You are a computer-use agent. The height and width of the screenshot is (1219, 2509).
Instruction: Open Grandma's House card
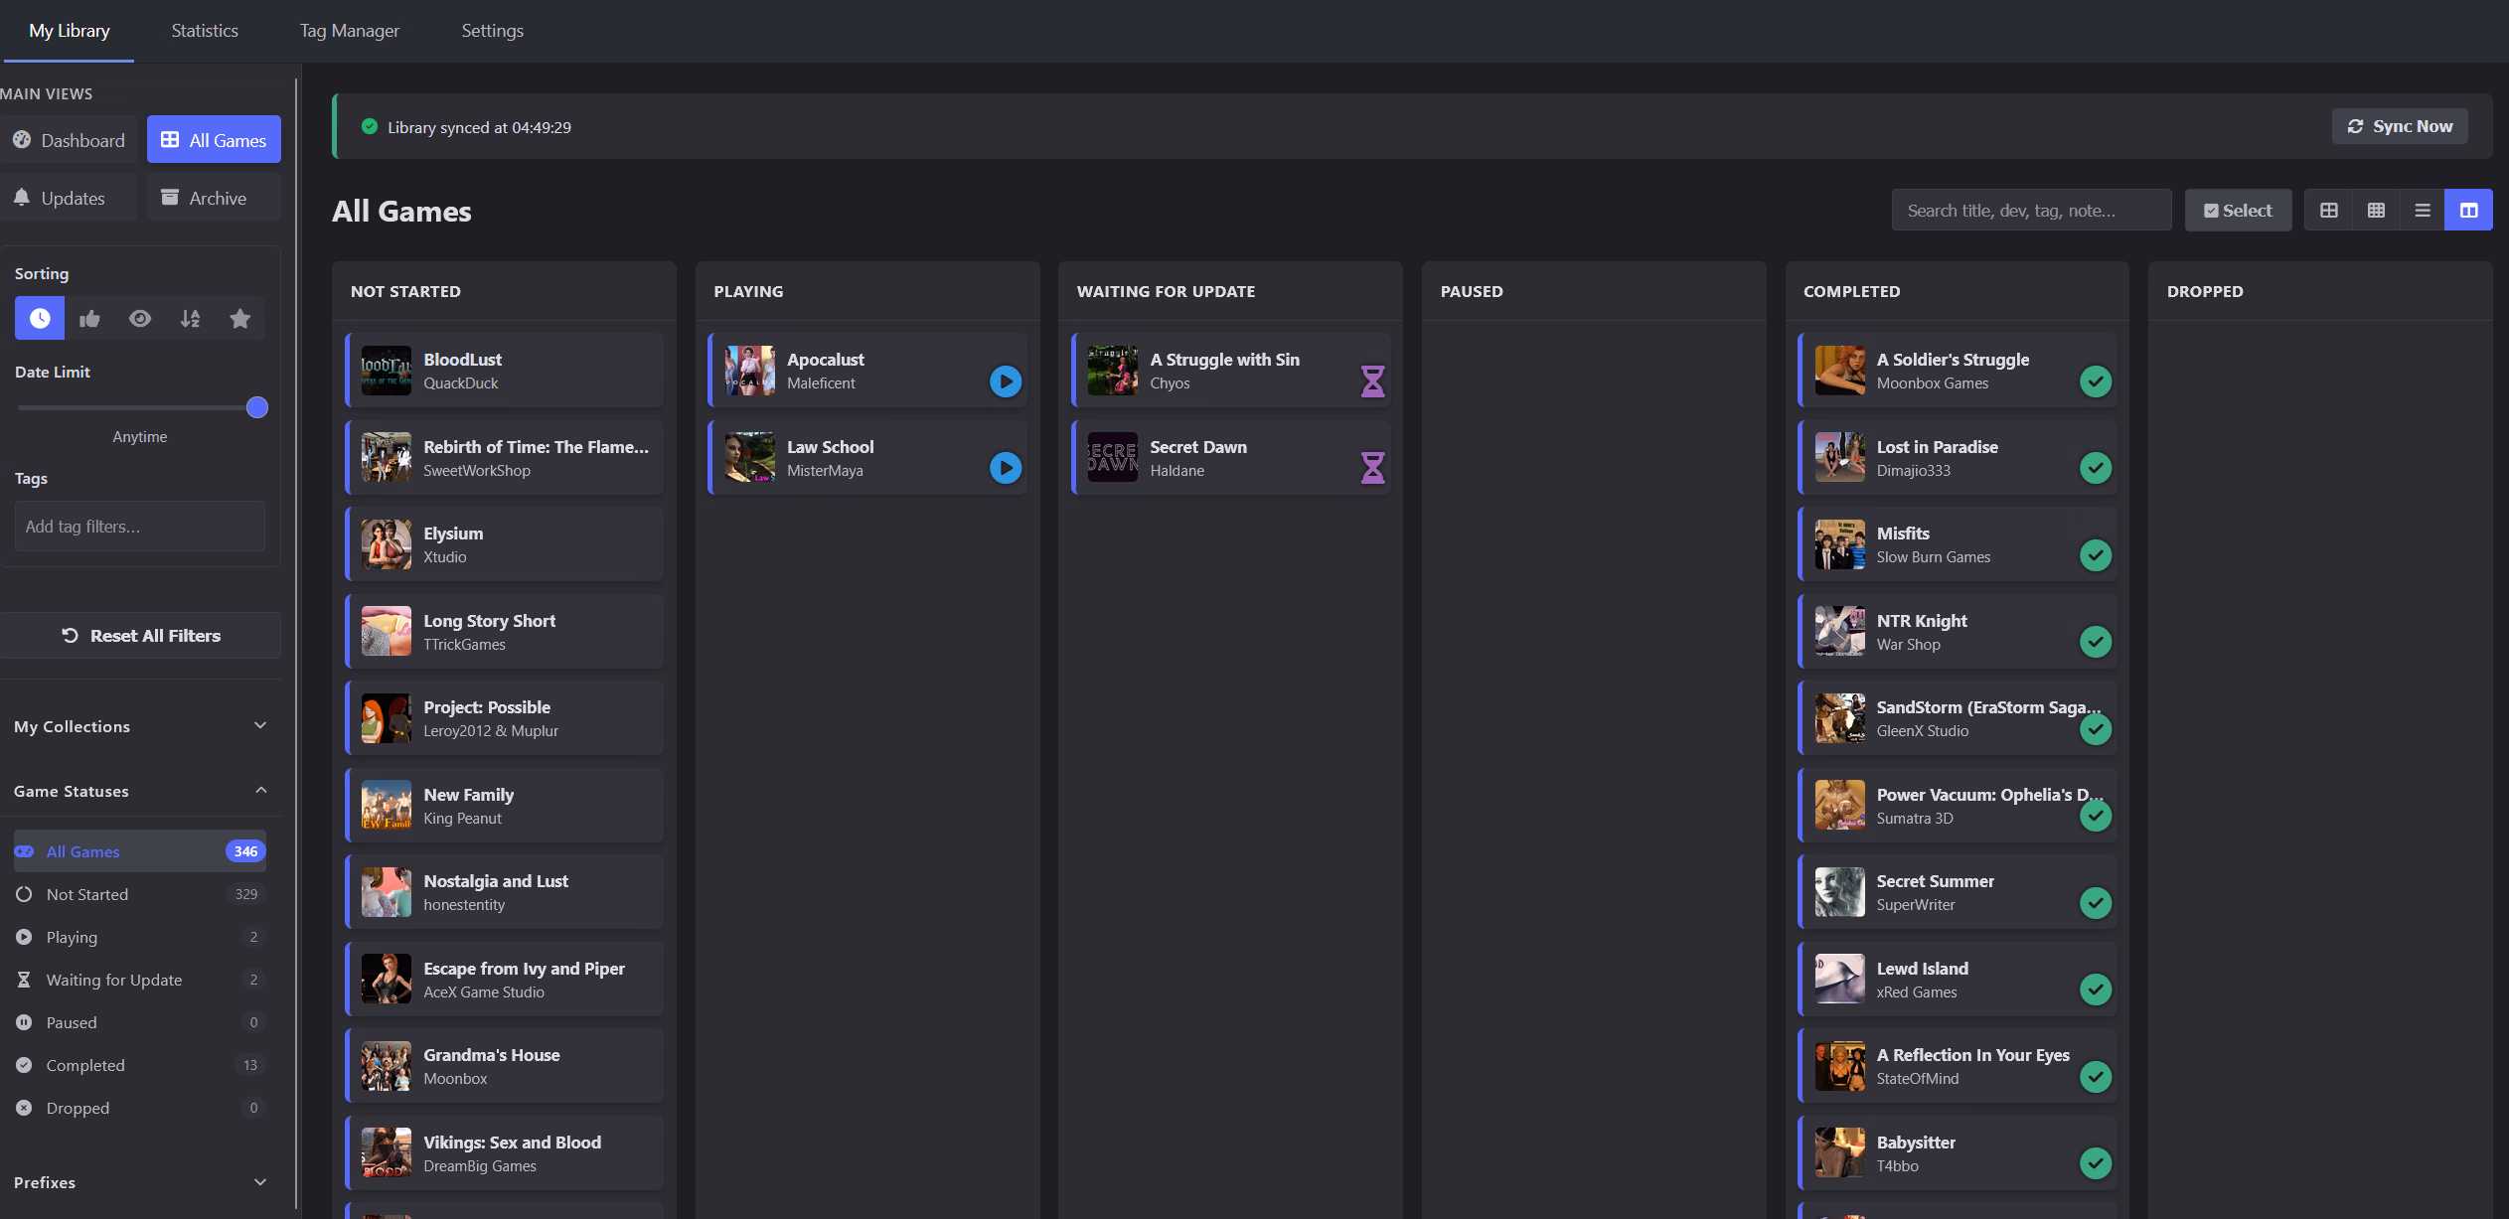[505, 1066]
